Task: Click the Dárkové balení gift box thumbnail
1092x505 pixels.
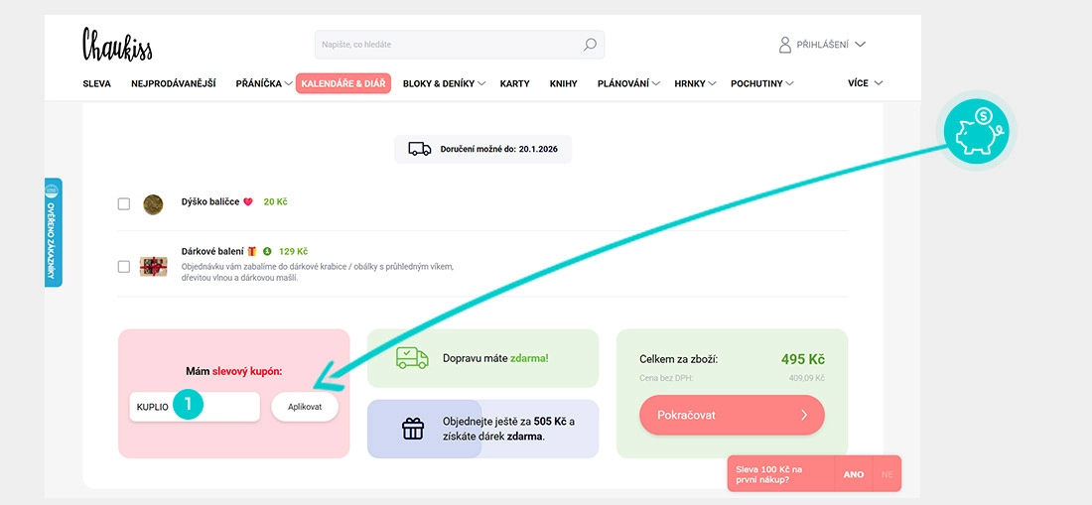Action: [x=153, y=267]
